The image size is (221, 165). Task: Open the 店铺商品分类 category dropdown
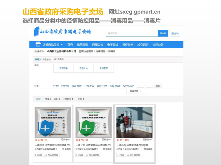52,45
